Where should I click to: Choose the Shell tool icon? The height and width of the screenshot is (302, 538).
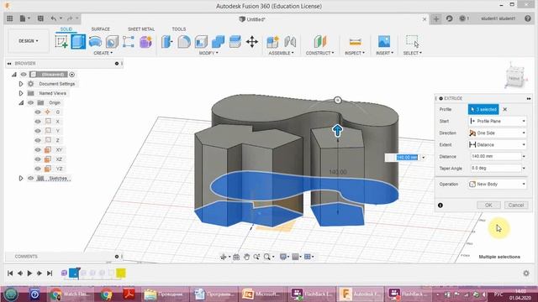(x=201, y=42)
